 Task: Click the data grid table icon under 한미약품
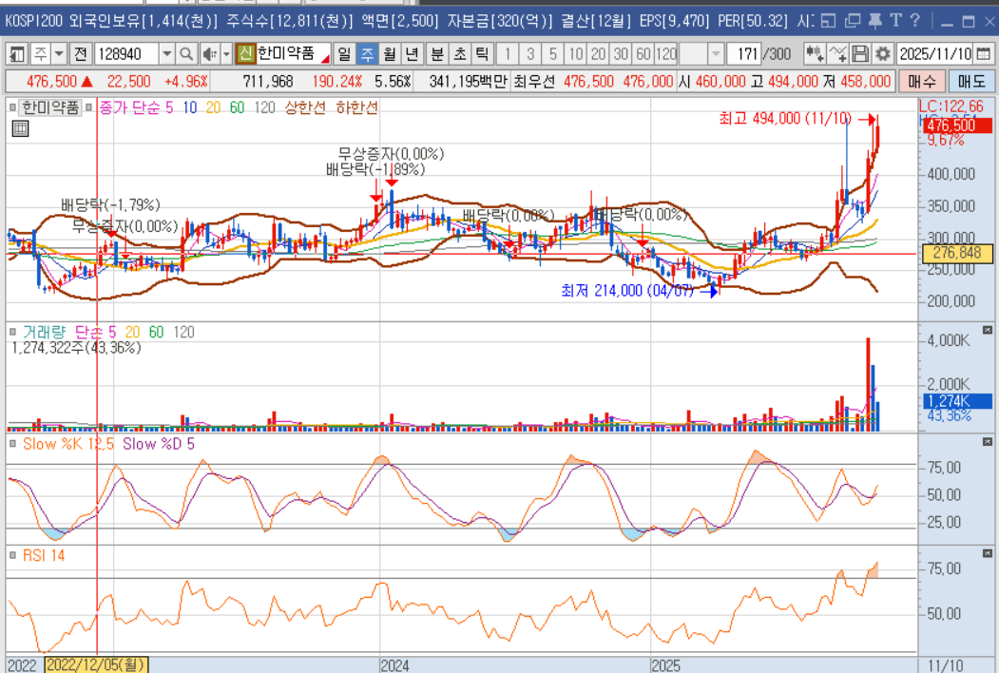coord(20,128)
